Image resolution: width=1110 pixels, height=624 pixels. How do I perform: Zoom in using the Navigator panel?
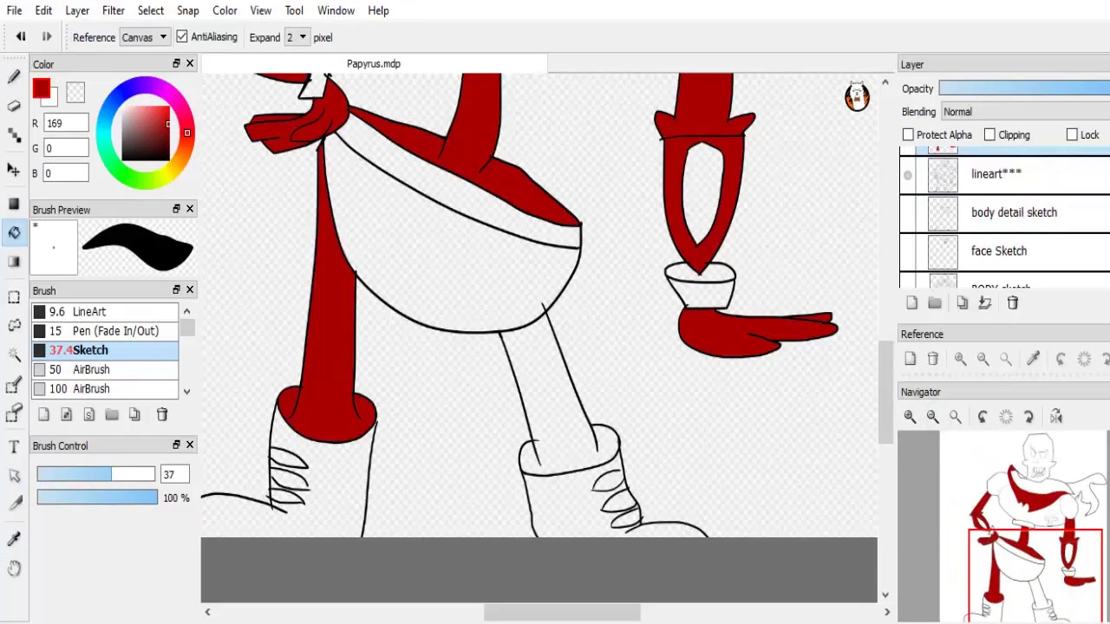pyautogui.click(x=910, y=417)
